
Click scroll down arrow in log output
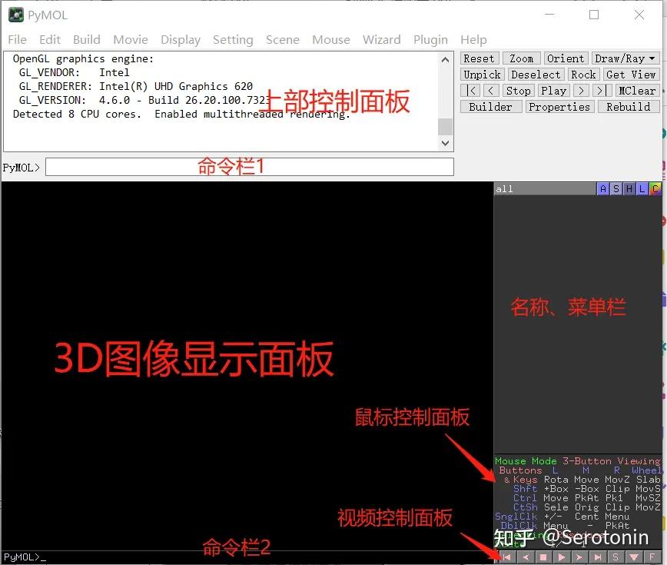(445, 143)
